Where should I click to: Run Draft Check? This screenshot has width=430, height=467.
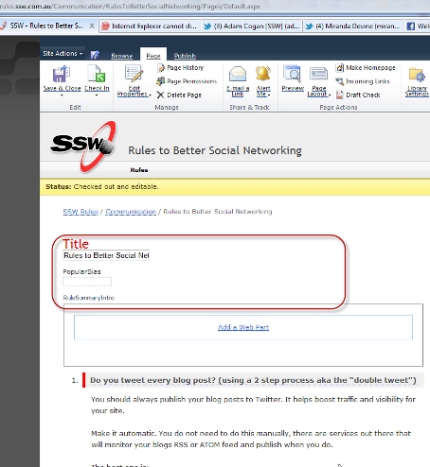(x=358, y=95)
